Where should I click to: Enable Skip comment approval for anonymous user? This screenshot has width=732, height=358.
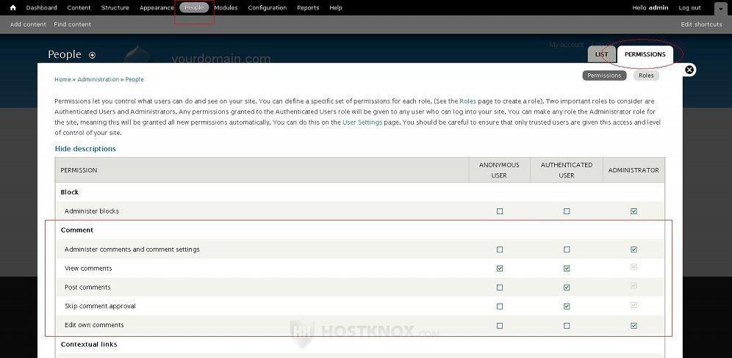(500, 306)
